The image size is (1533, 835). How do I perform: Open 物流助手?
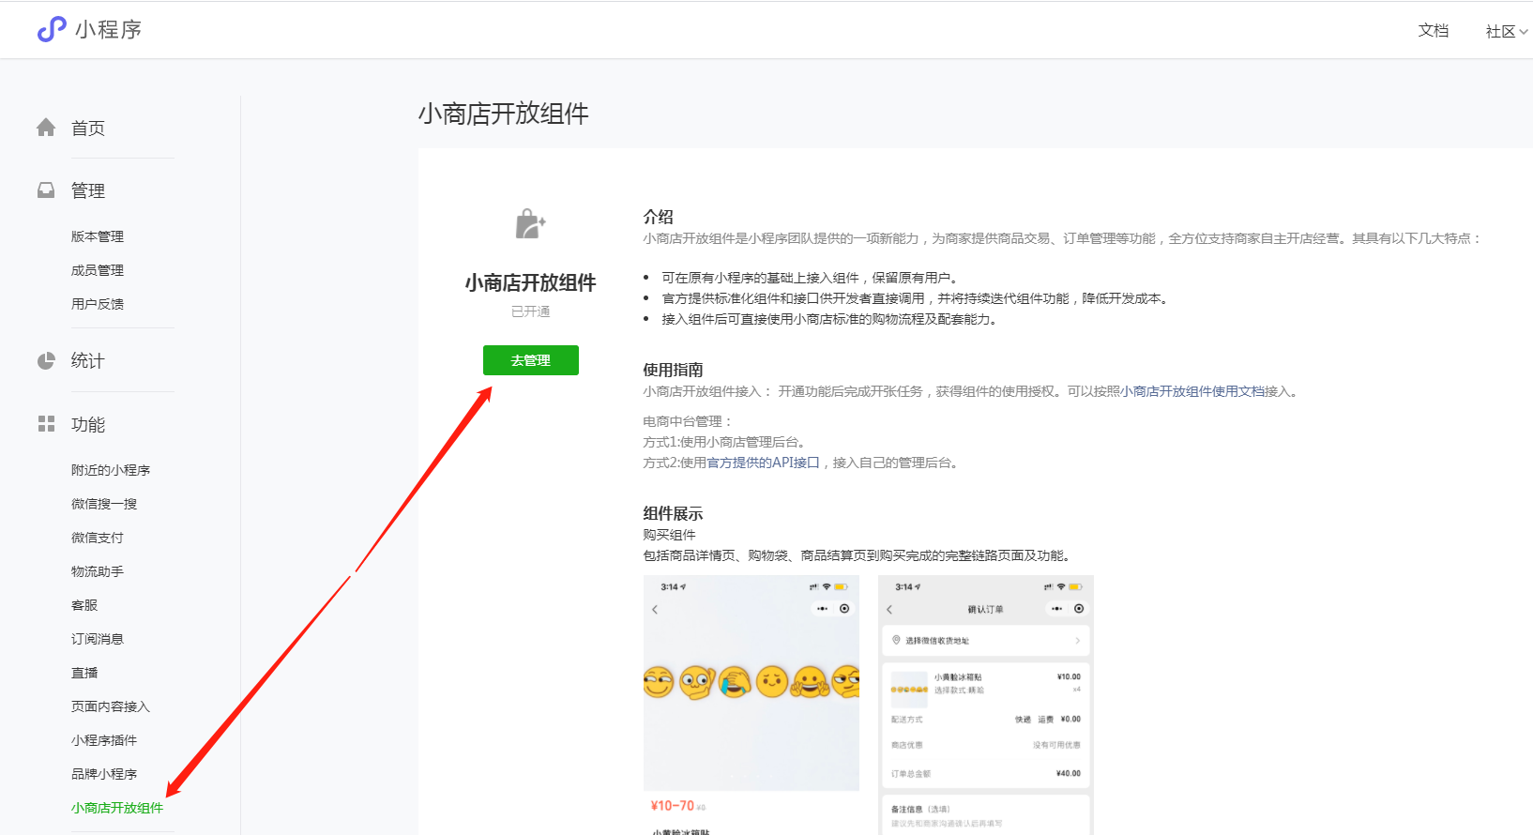coord(98,571)
